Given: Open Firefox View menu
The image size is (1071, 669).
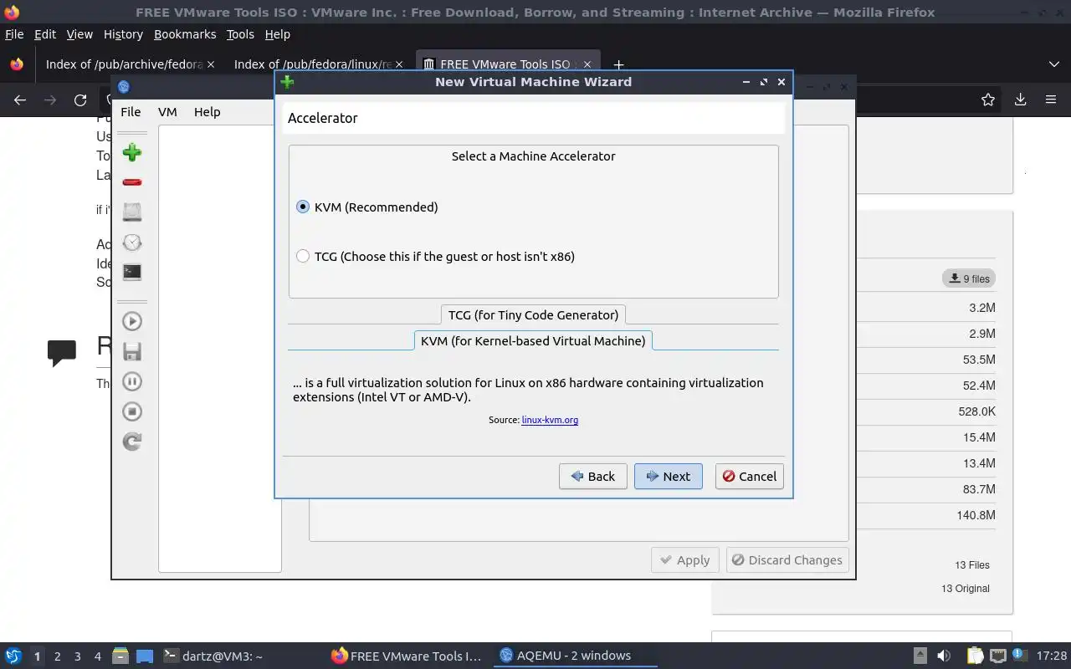Looking at the screenshot, I should tap(79, 34).
